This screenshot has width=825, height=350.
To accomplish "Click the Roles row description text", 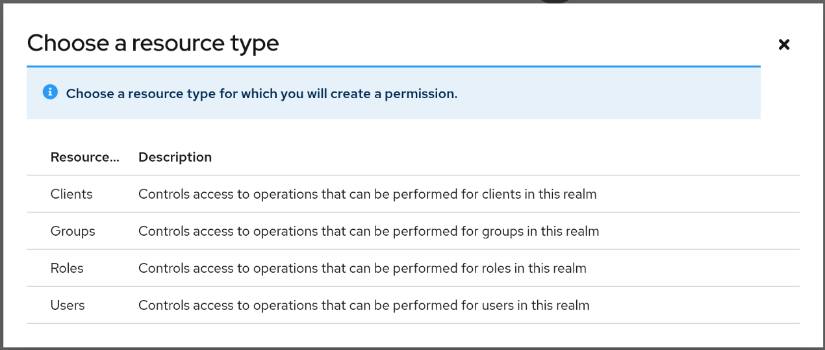I will [362, 268].
